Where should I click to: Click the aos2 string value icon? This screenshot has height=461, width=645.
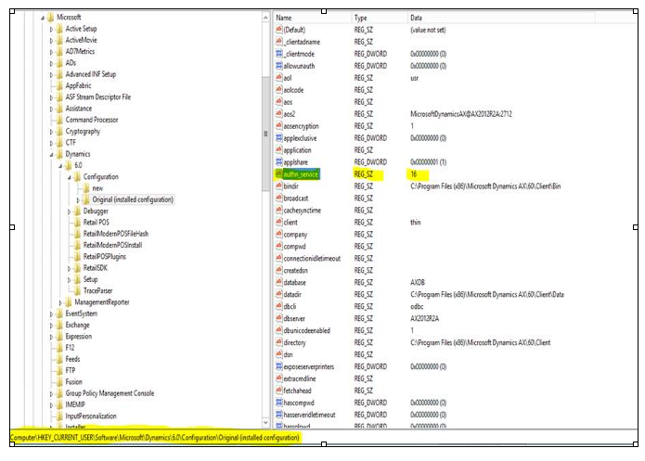[x=279, y=114]
